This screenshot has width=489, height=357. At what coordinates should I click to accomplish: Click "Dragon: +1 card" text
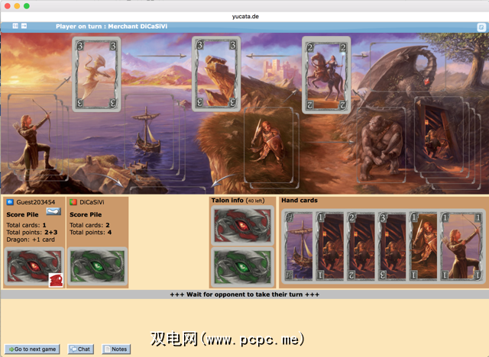tap(31, 240)
